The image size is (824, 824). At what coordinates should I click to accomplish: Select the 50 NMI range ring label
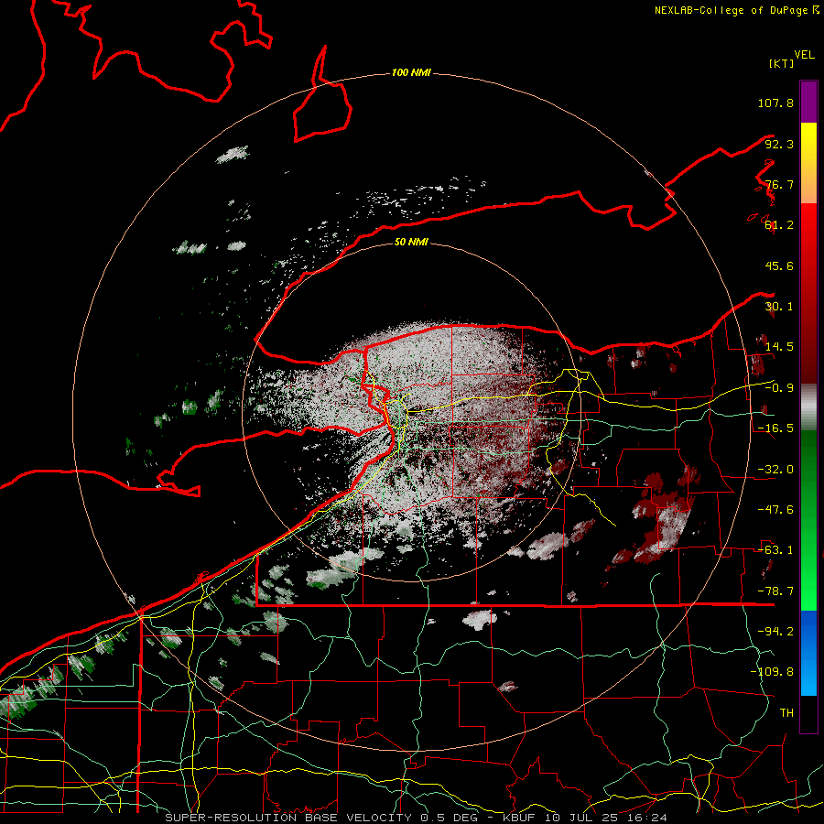click(411, 242)
